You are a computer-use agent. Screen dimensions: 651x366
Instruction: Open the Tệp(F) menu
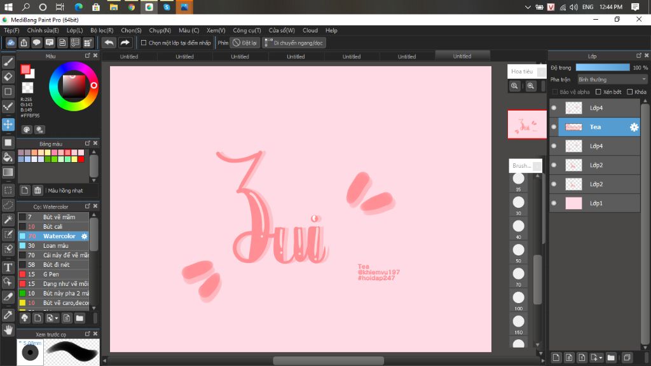(11, 30)
